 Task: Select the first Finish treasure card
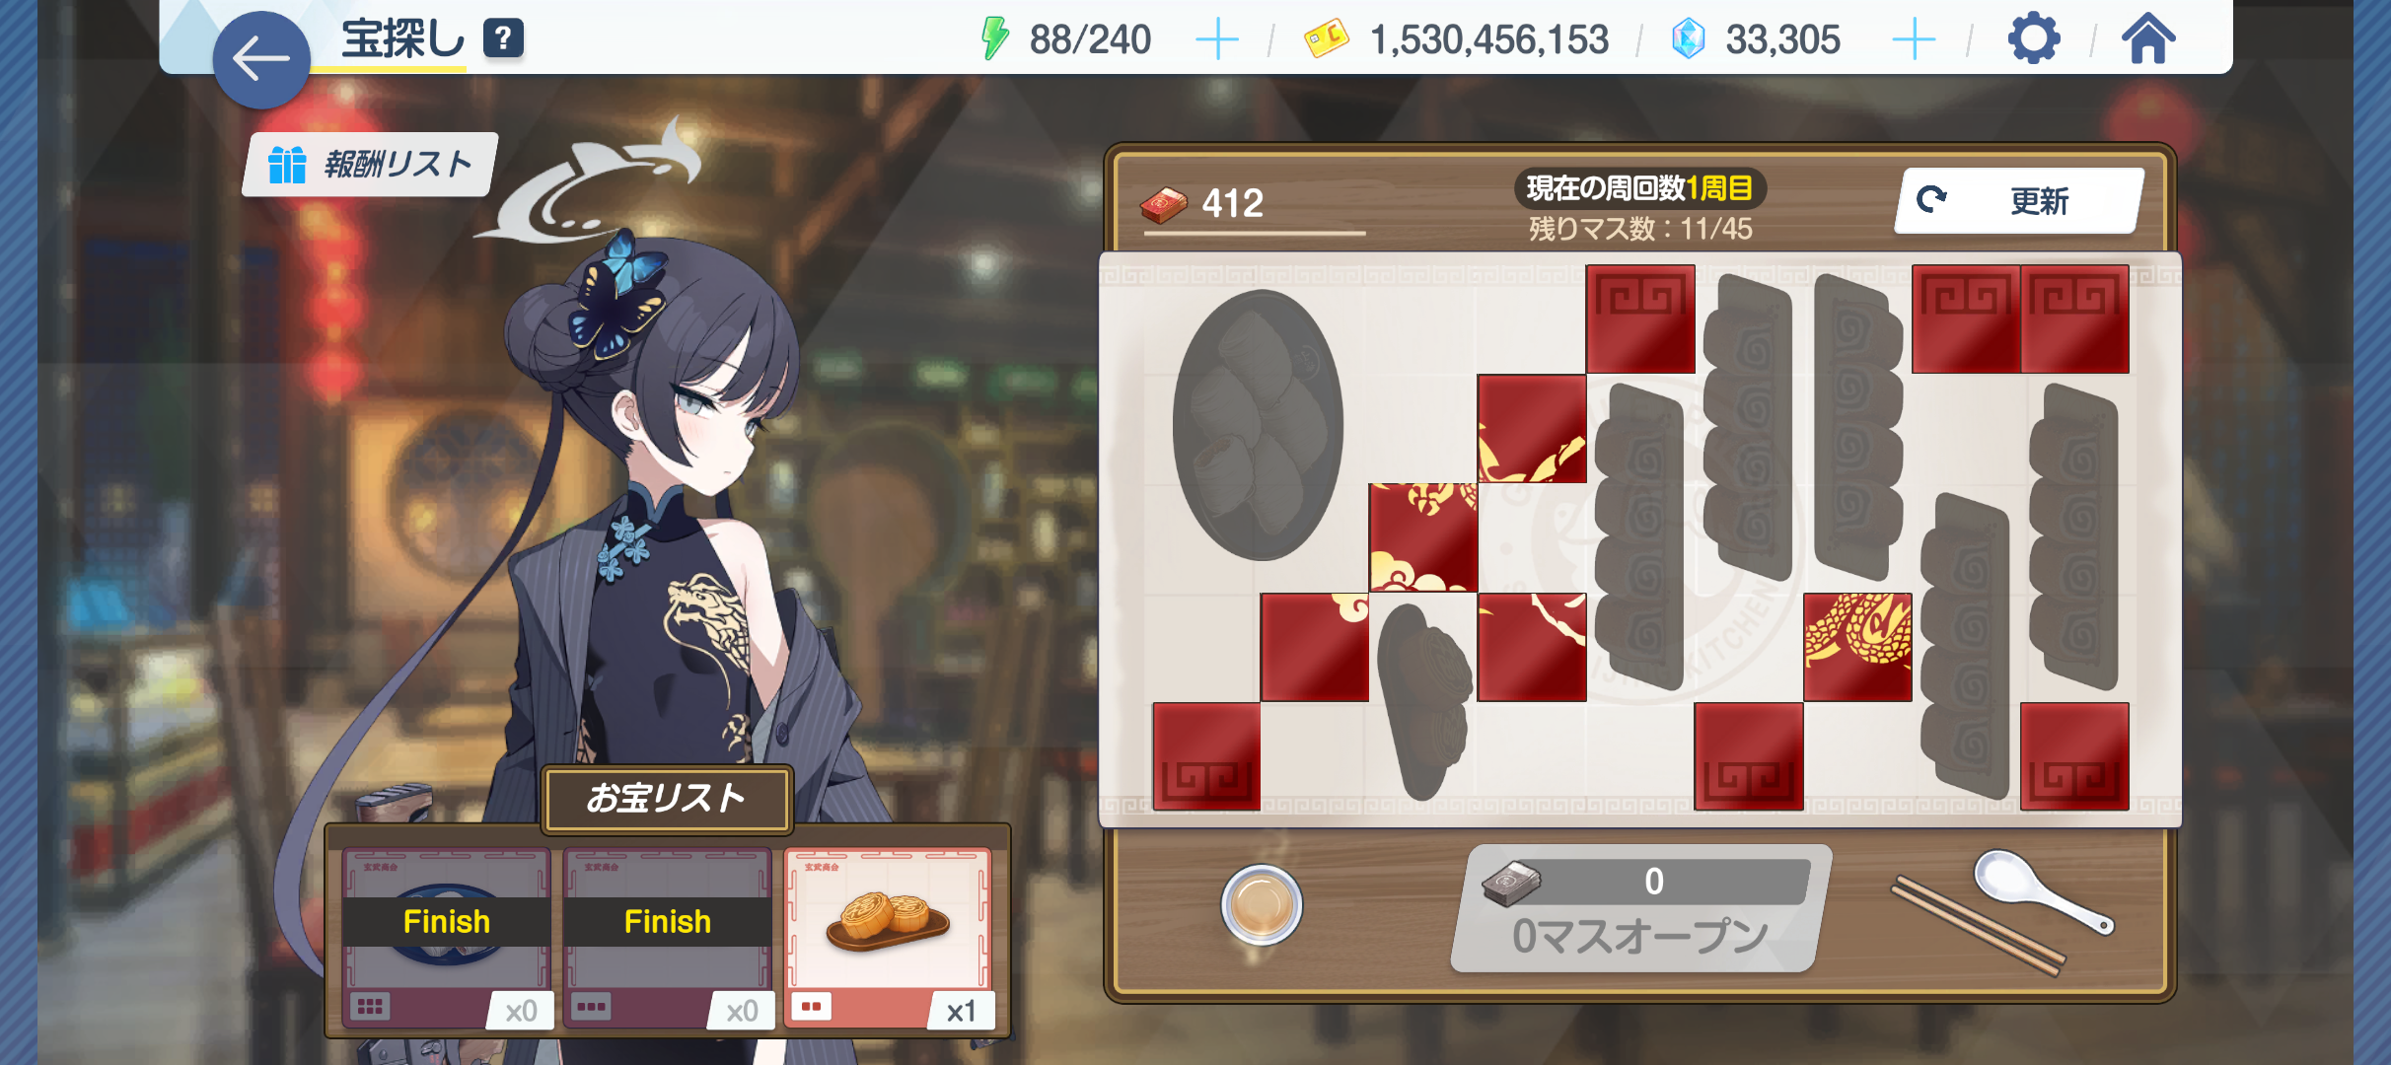447,938
